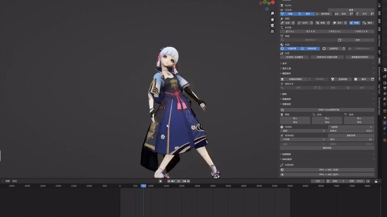Toggle the 物理 physics assembly button

coord(355,23)
